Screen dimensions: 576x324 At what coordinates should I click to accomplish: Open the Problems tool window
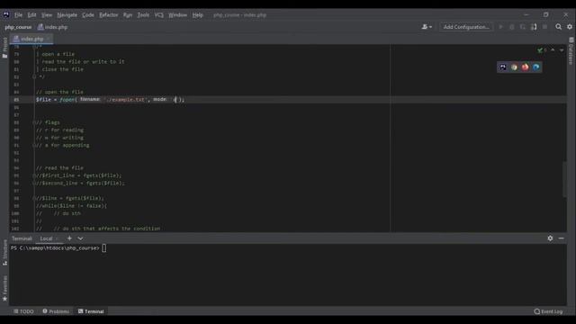pos(56,311)
